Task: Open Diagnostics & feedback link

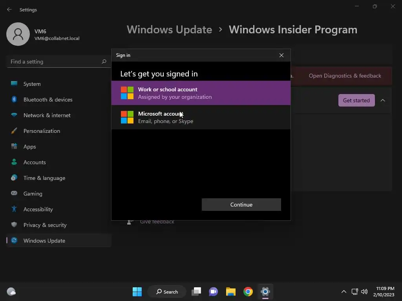Action: [x=345, y=76]
